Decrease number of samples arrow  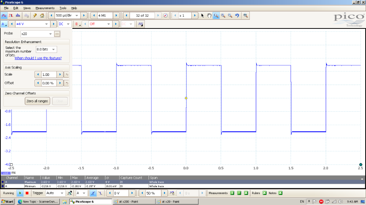[94, 16]
